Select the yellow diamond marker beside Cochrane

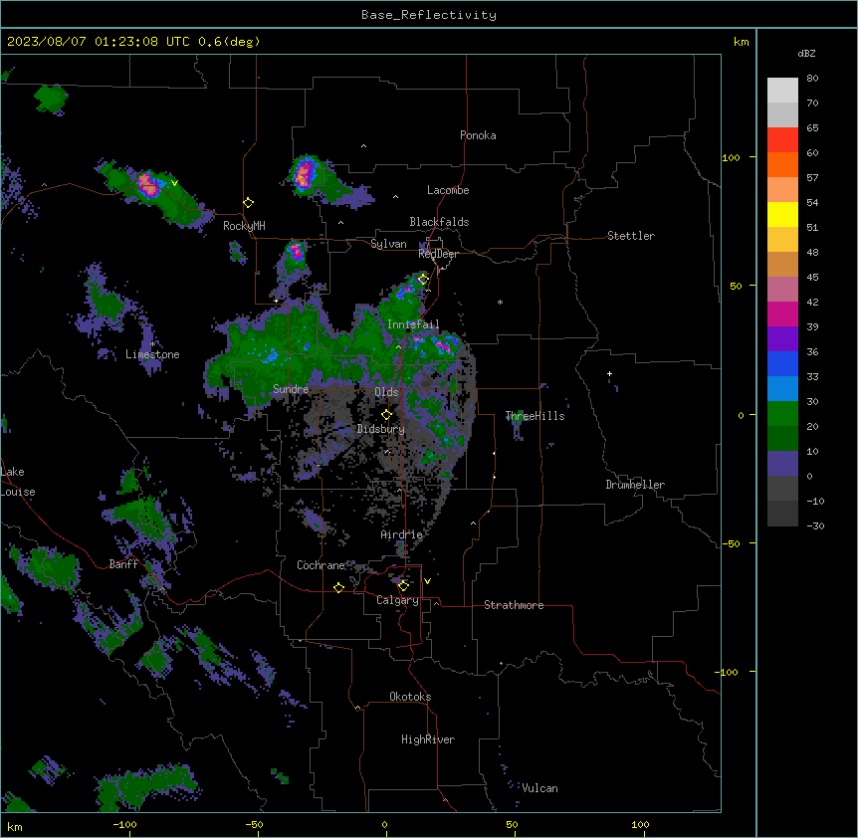pyautogui.click(x=338, y=587)
